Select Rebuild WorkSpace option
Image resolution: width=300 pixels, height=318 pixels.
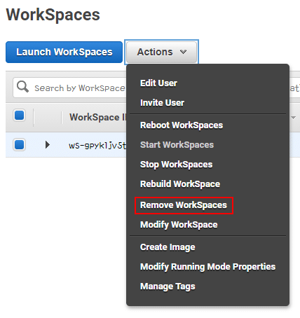pyautogui.click(x=180, y=184)
